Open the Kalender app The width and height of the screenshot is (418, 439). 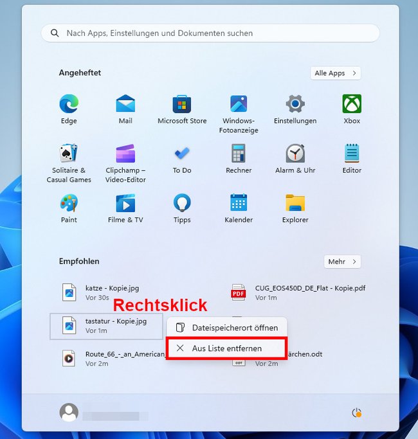click(x=239, y=202)
